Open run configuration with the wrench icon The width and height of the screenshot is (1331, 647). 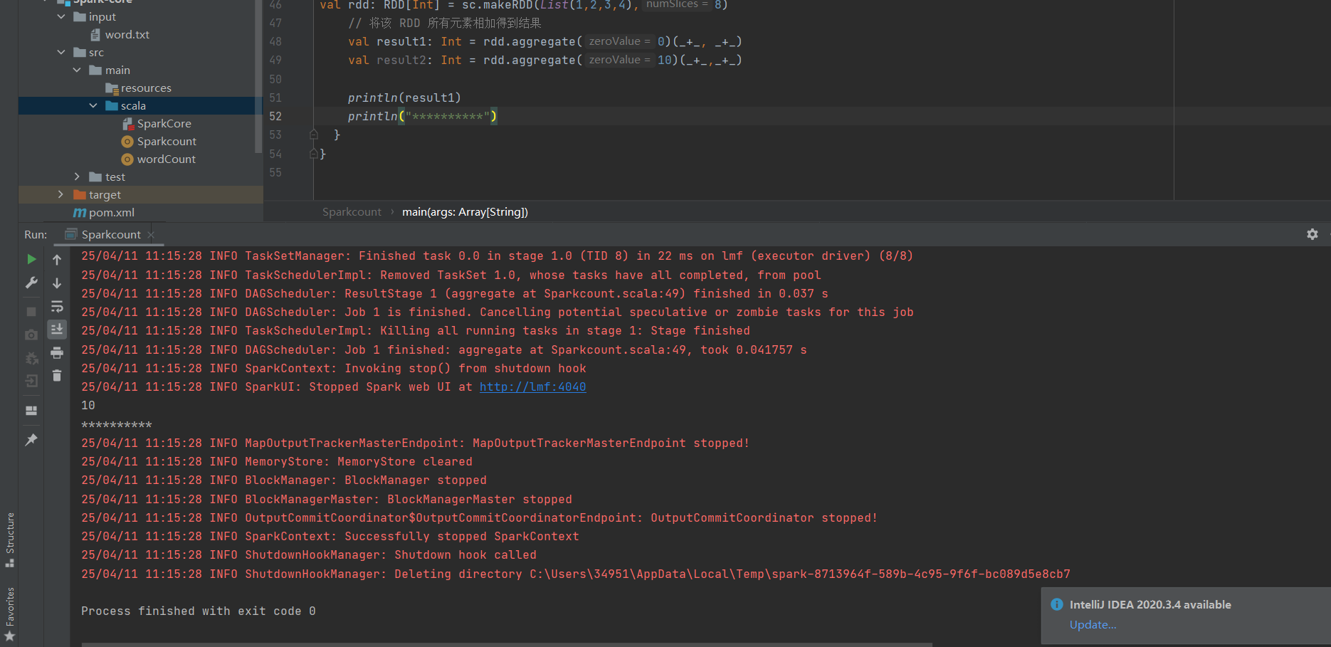click(x=31, y=283)
